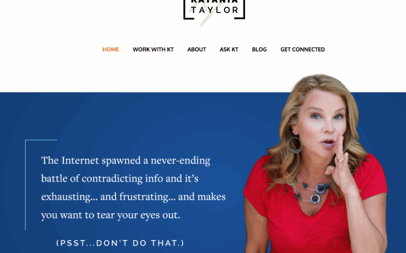406x253 pixels.
Task: Go to the WORK WITH KT page
Action: click(153, 49)
